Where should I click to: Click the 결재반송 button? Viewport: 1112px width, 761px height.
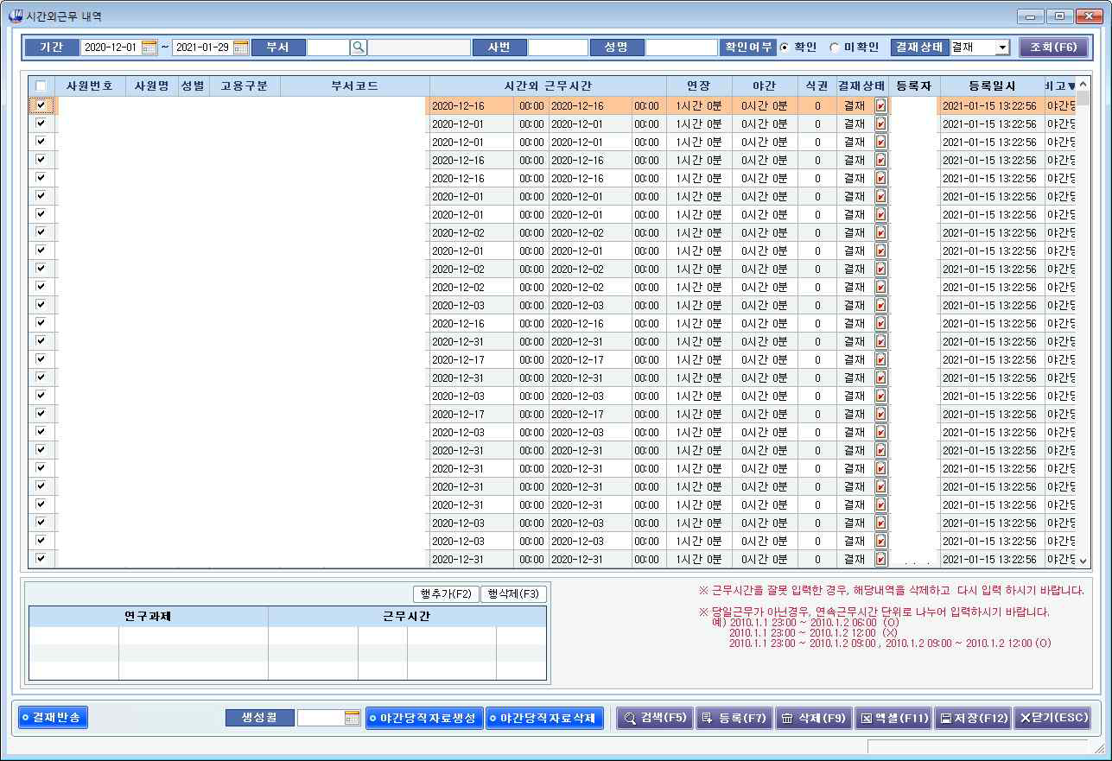click(x=54, y=717)
